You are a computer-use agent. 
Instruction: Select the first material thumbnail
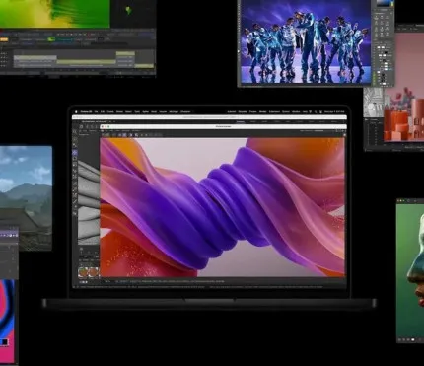[x=83, y=272]
